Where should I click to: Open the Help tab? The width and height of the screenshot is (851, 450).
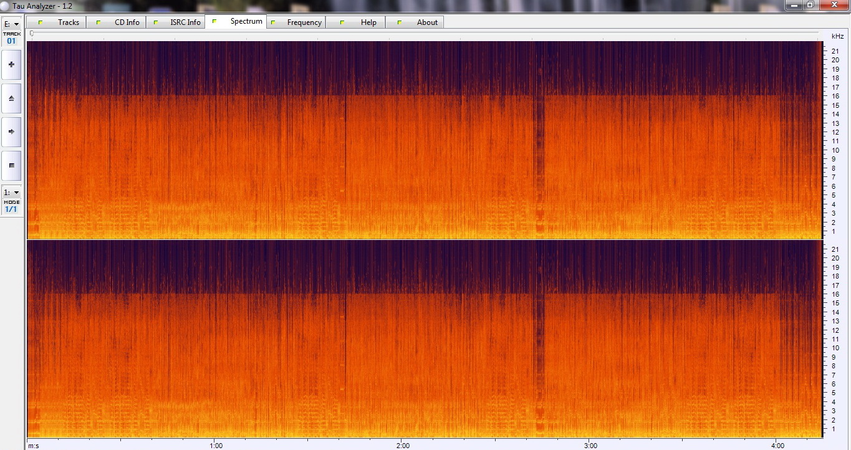355,22
